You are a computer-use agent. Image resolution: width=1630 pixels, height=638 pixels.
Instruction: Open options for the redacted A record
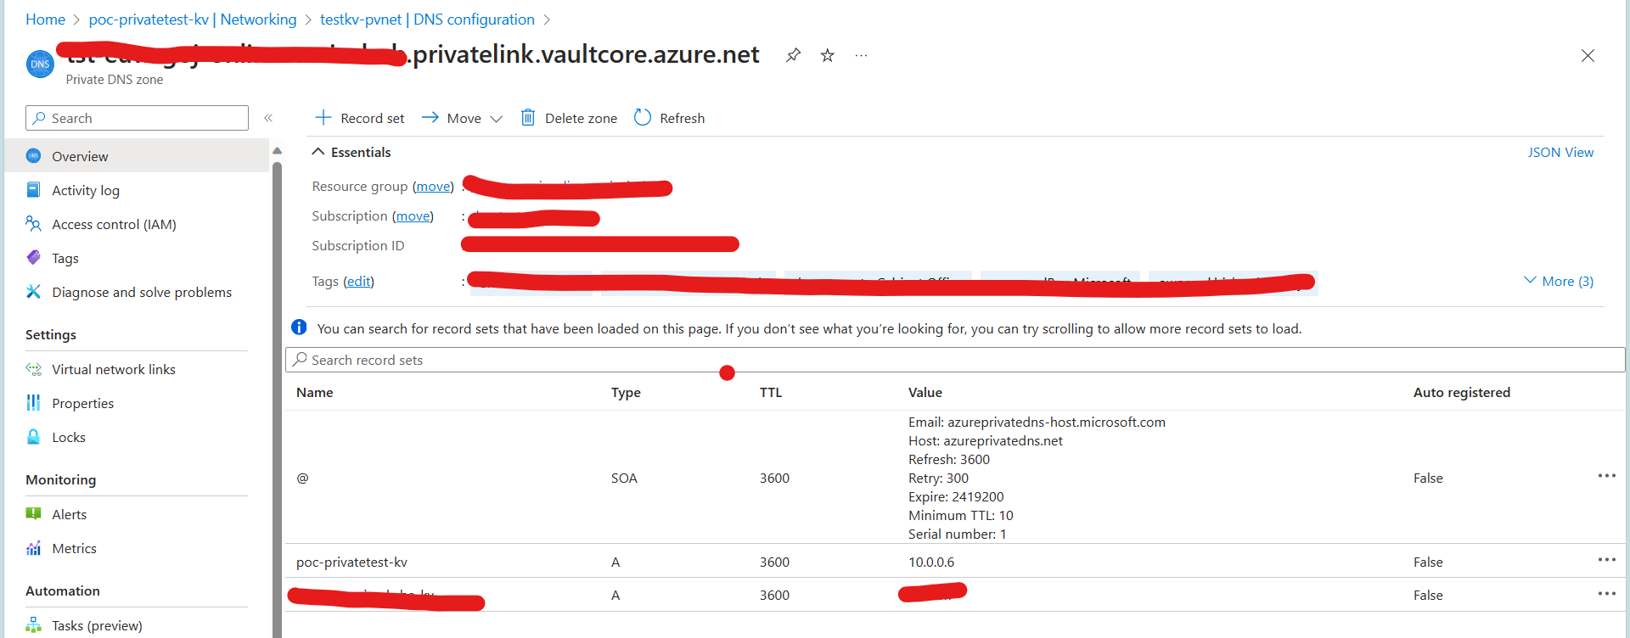click(x=1606, y=594)
